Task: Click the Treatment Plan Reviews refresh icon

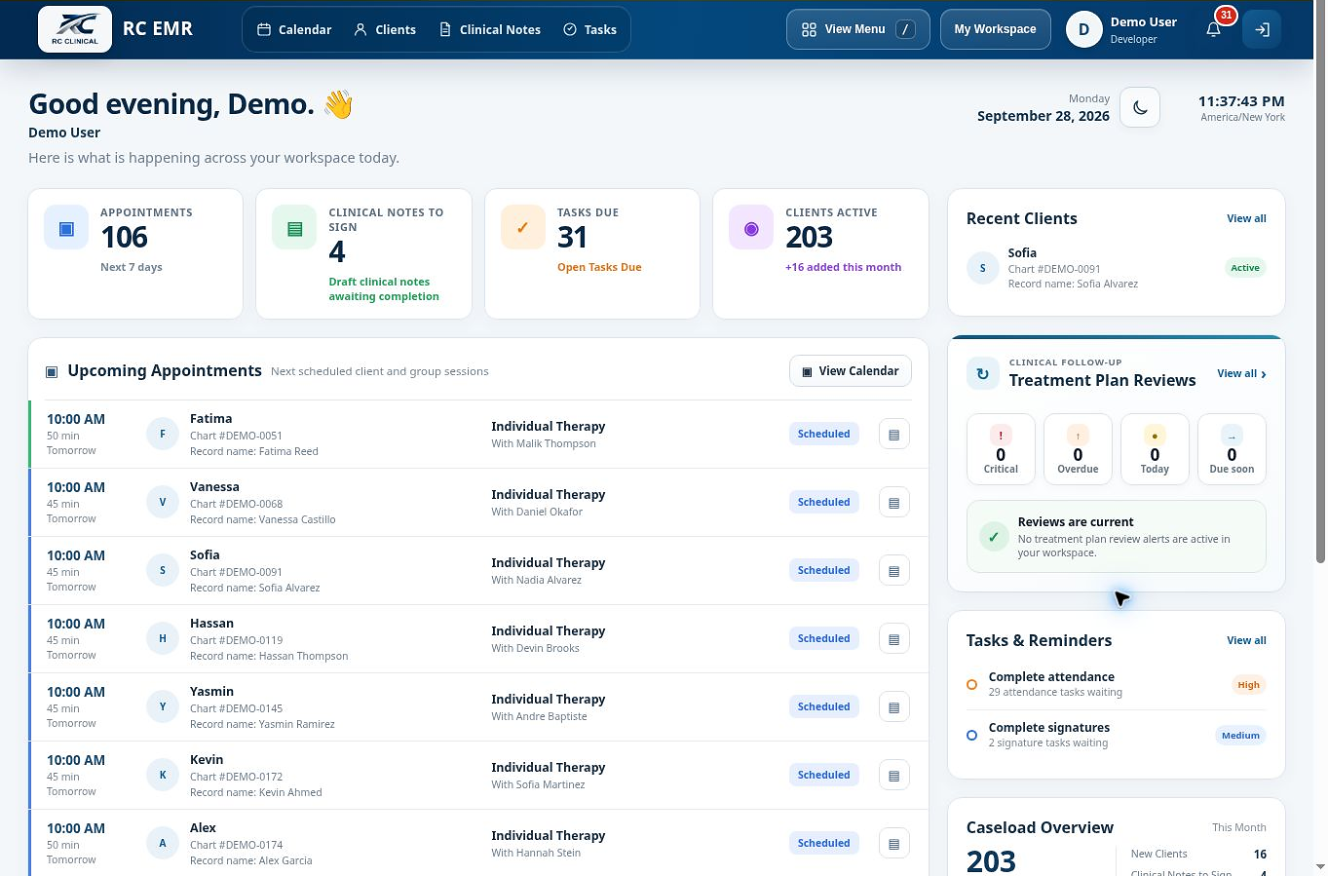Action: pos(982,373)
